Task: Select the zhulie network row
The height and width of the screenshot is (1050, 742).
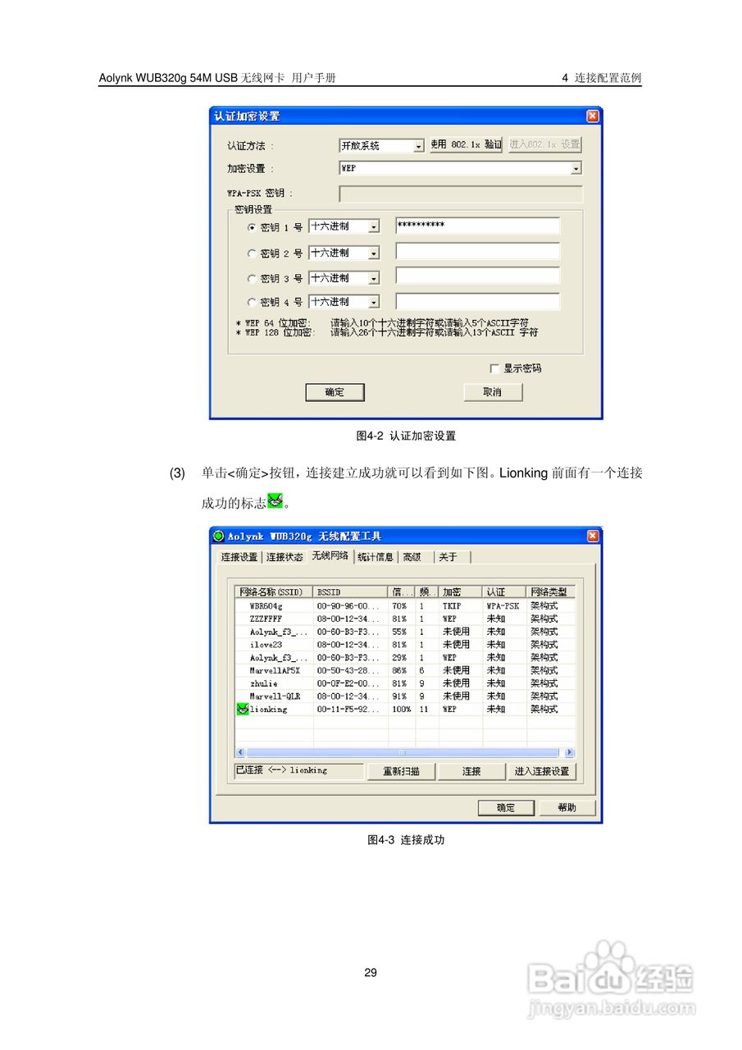Action: pyautogui.click(x=405, y=683)
